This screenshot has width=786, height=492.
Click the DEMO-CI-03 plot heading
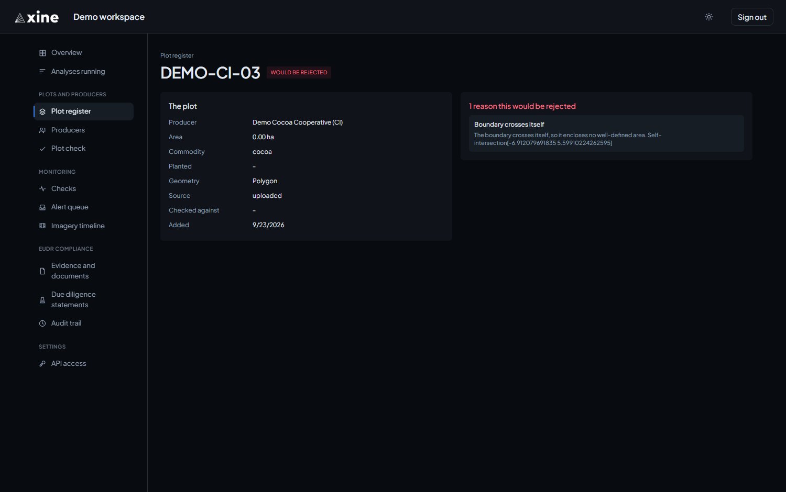pos(210,73)
